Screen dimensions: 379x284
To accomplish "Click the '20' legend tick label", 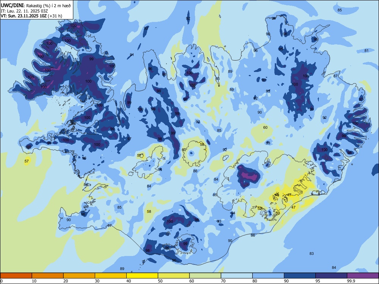I will coord(66,281).
